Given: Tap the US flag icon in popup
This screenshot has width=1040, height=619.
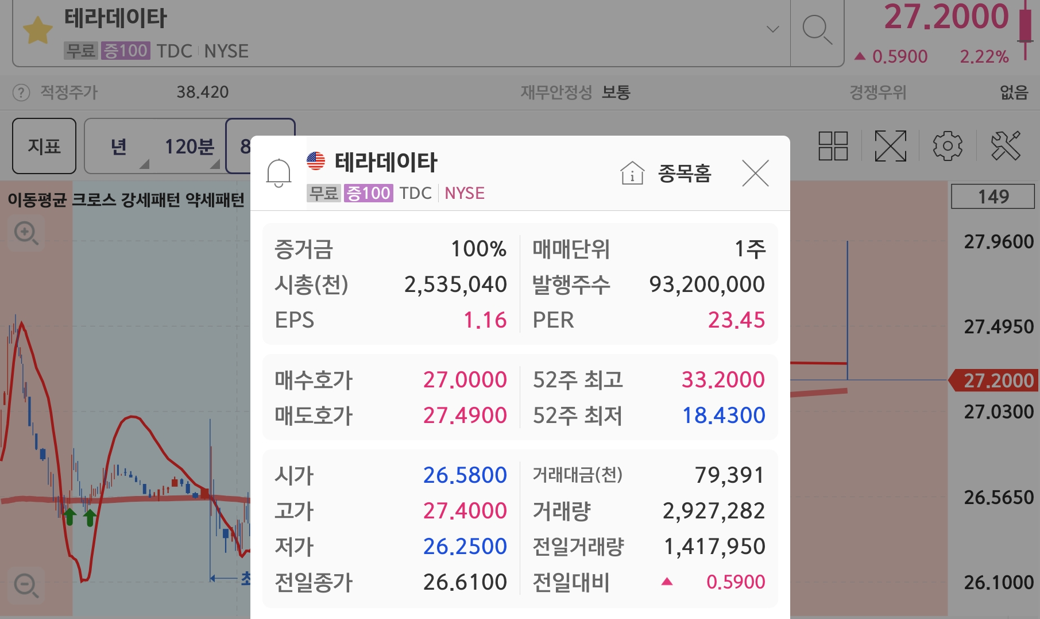Looking at the screenshot, I should pos(316,161).
